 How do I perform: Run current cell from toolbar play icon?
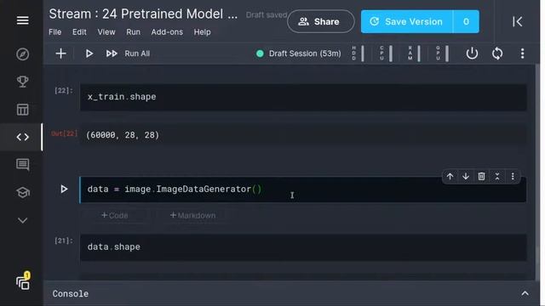tap(89, 54)
